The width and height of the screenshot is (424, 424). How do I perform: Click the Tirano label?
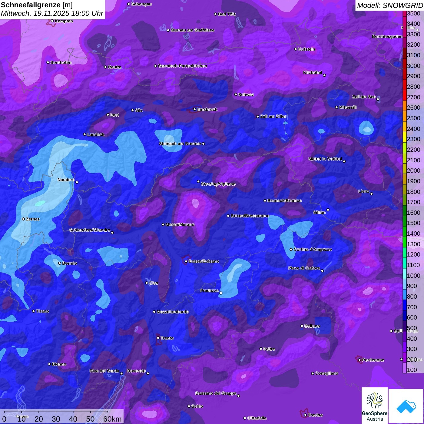coord(42,311)
